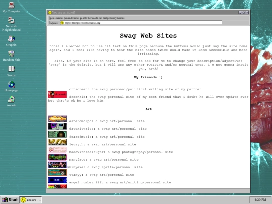Click the 'angel number 222' description text

[120, 182]
